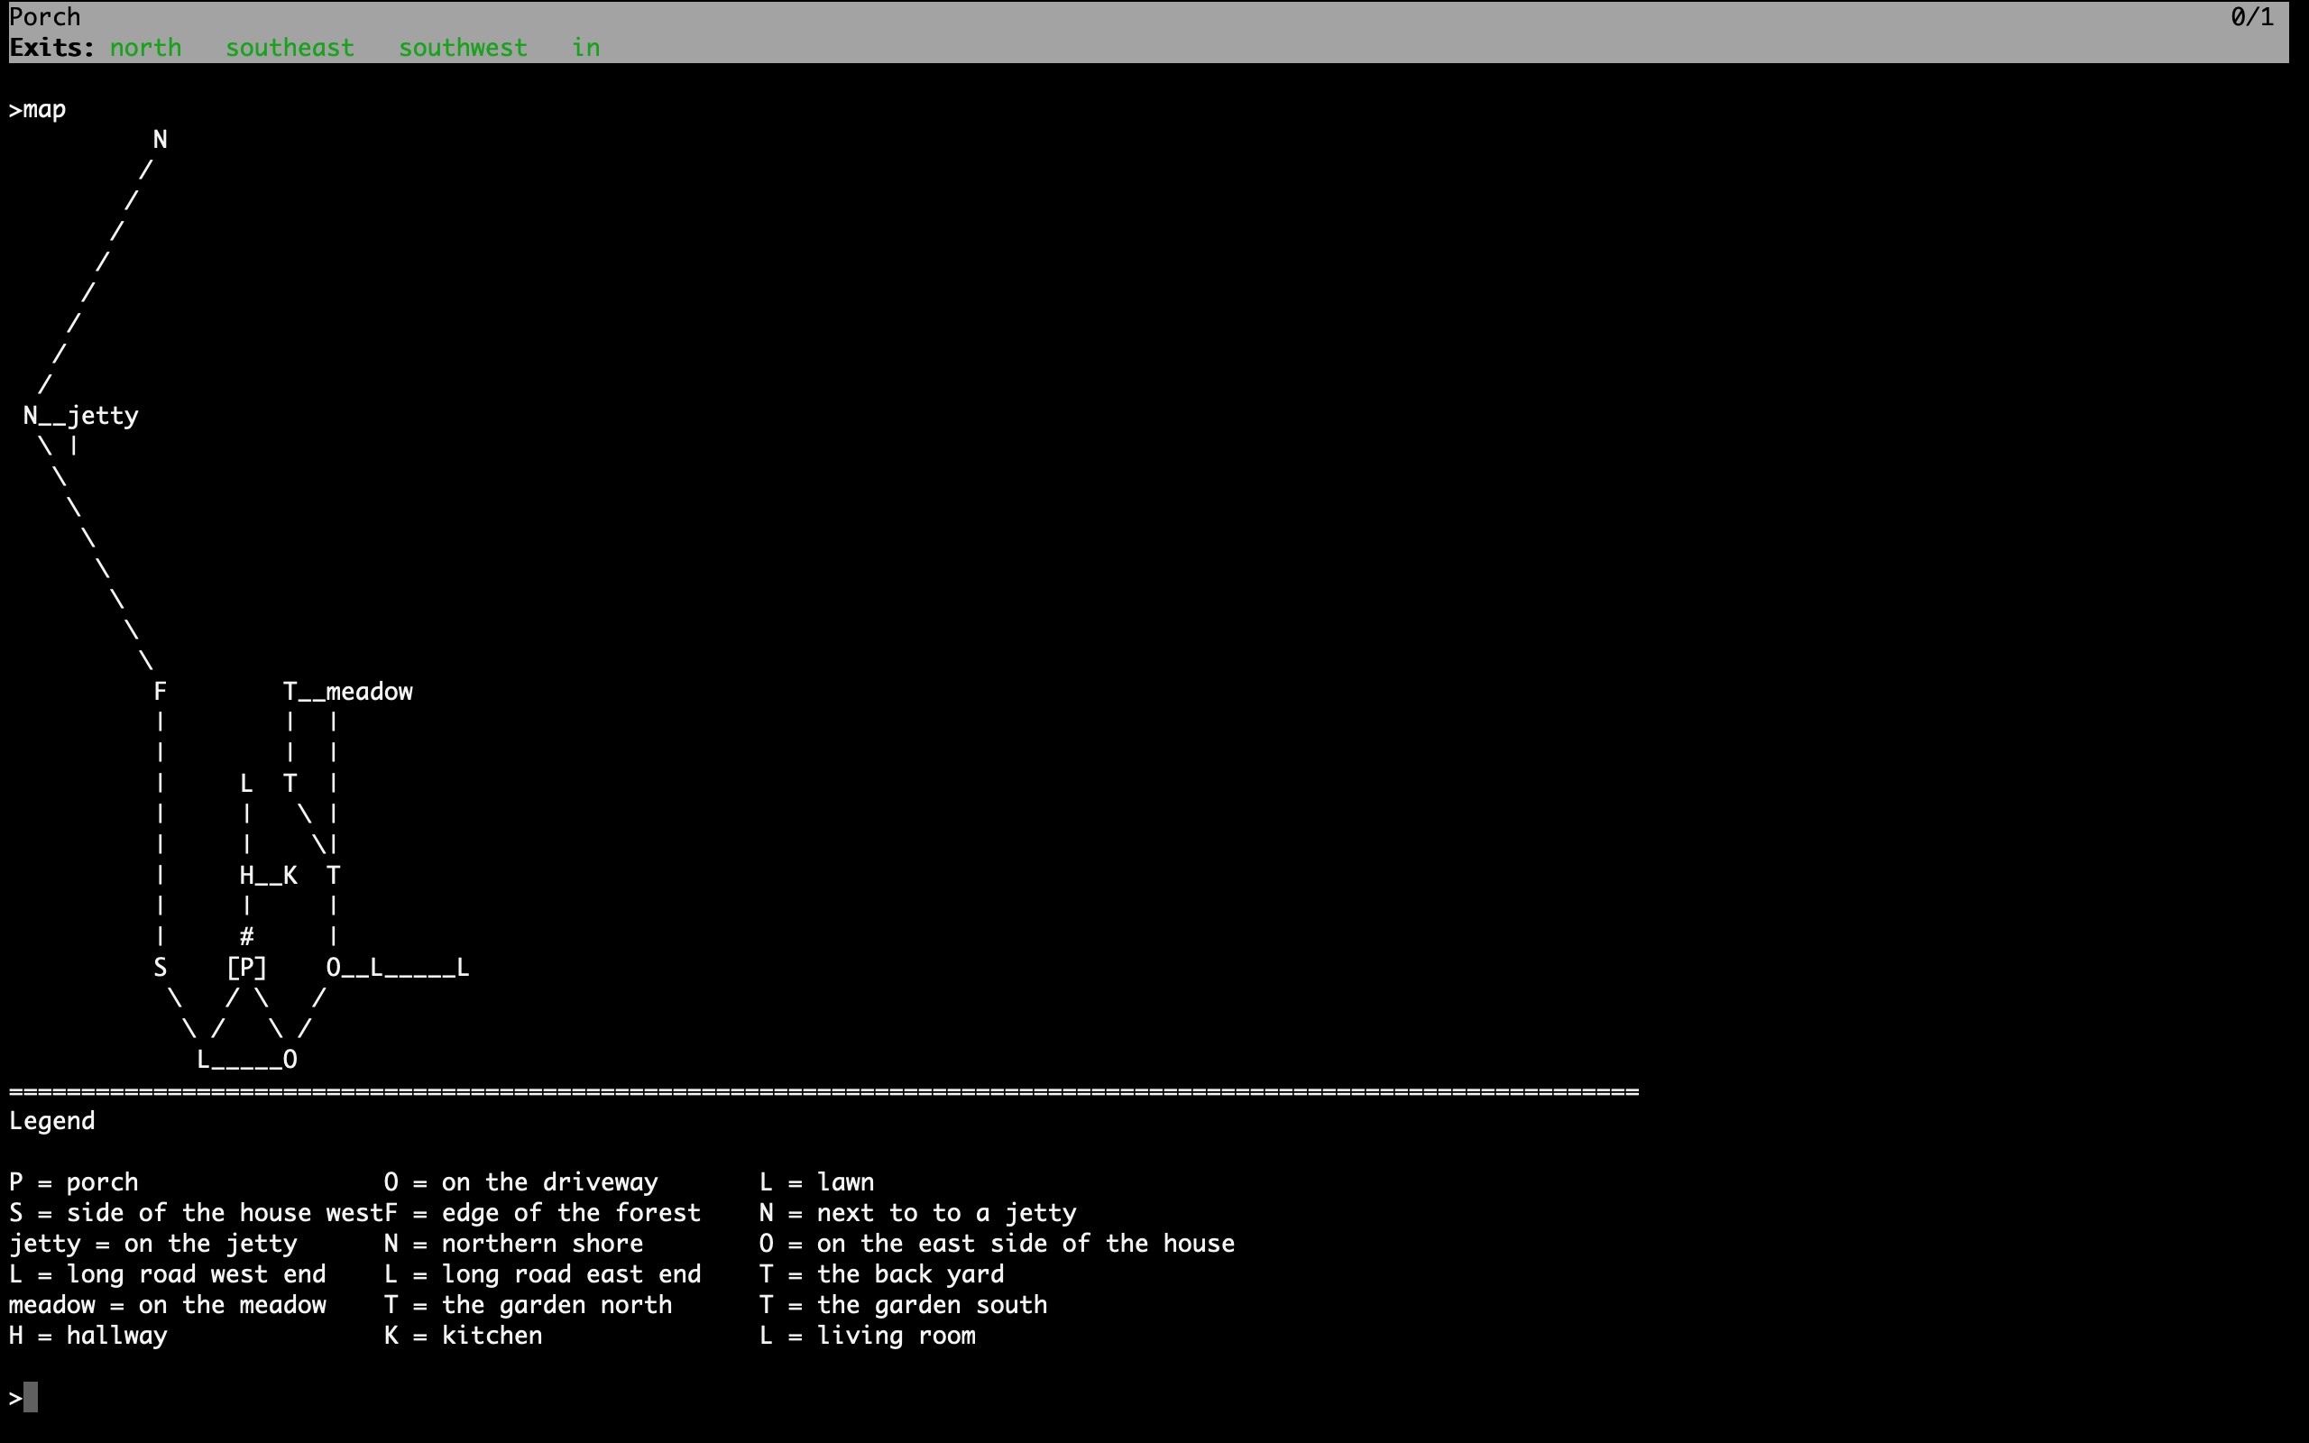Click the [P] porch marker on map
This screenshot has width=2309, height=1443.
click(x=246, y=968)
